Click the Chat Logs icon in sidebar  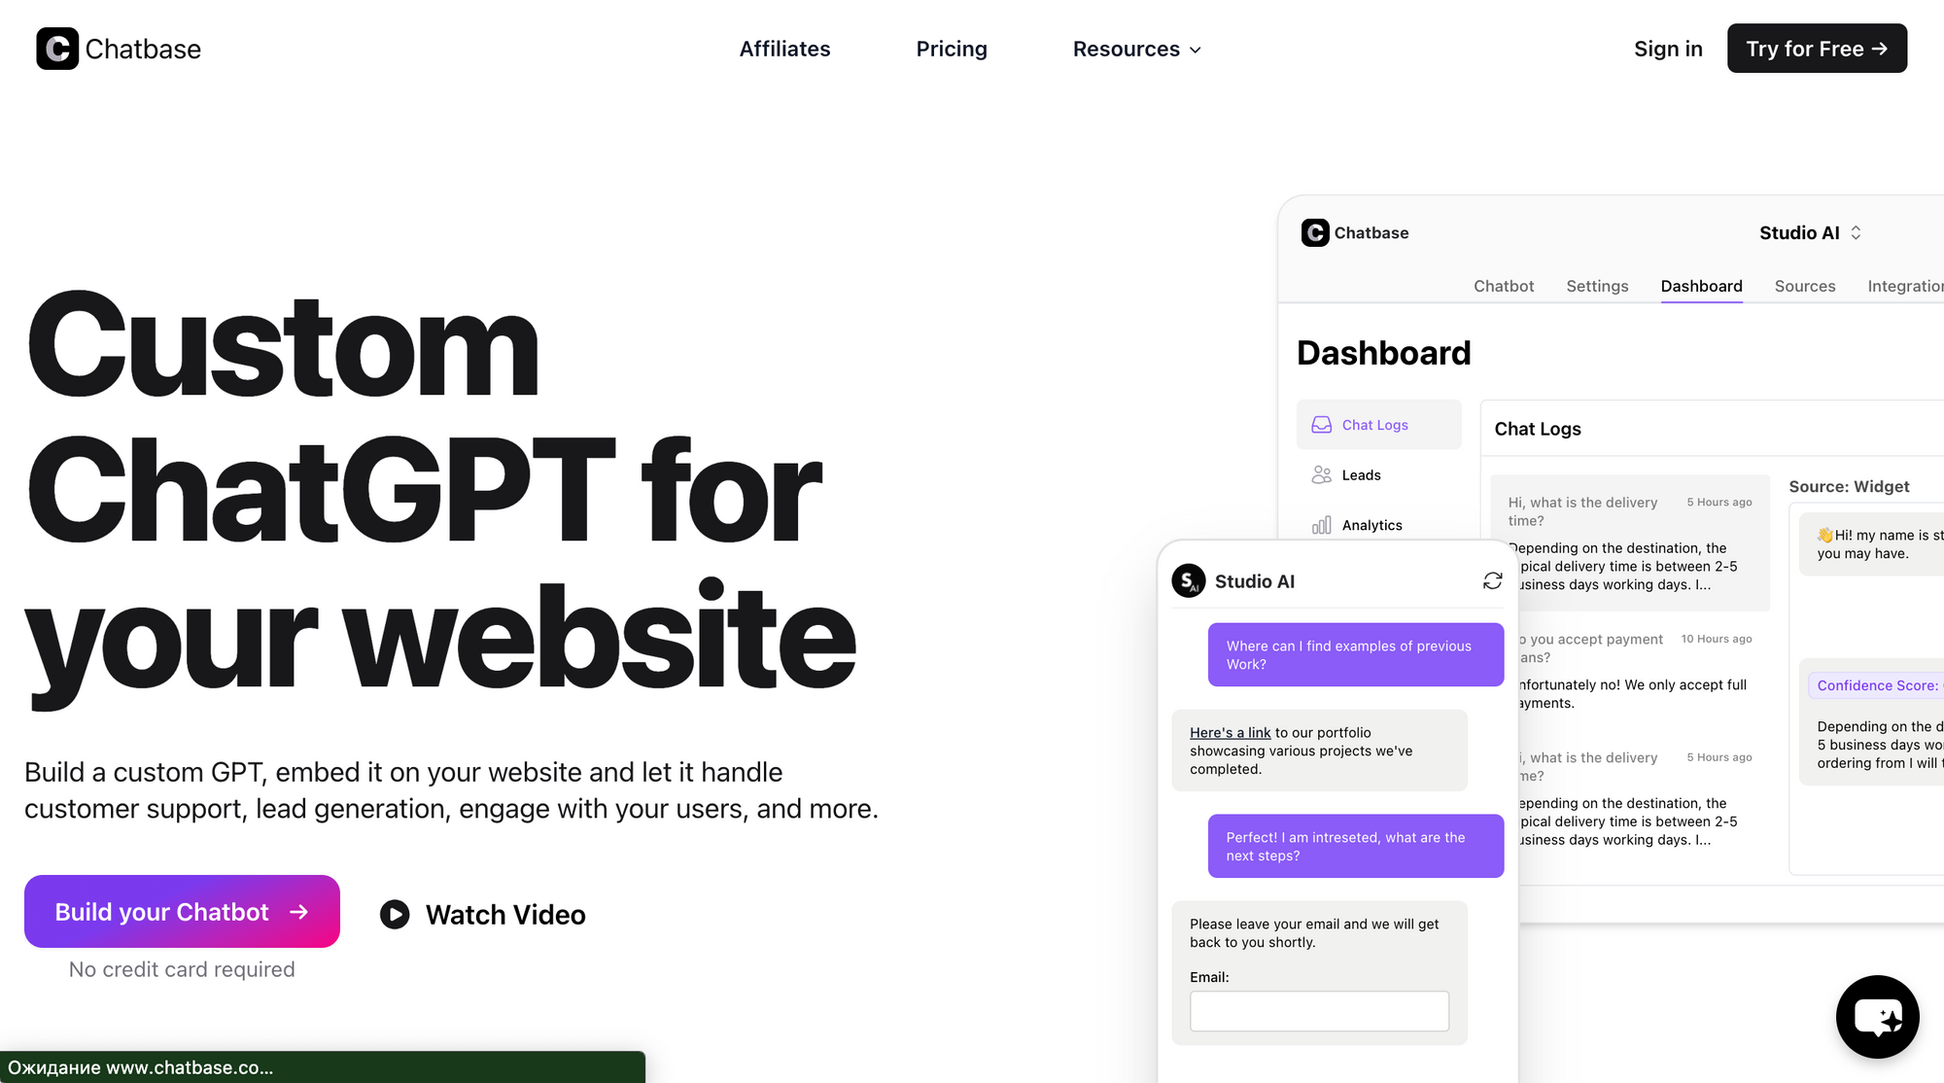(1321, 424)
